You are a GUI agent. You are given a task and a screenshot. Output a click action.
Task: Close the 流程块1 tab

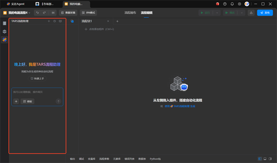click(108, 21)
